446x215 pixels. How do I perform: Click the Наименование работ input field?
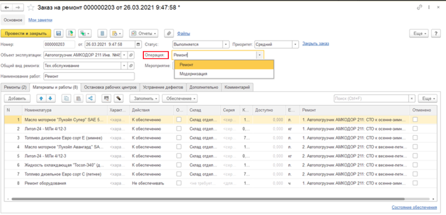coord(89,76)
